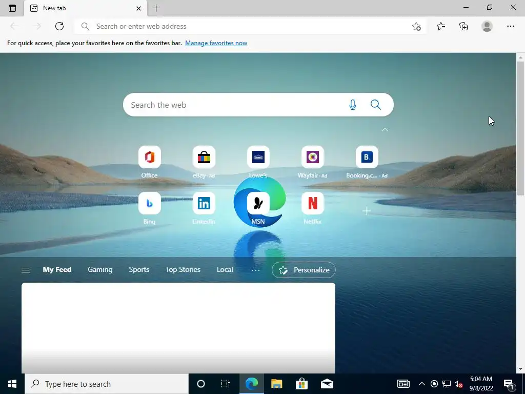Open a new tab with plus button
The height and width of the screenshot is (394, 525).
click(156, 8)
